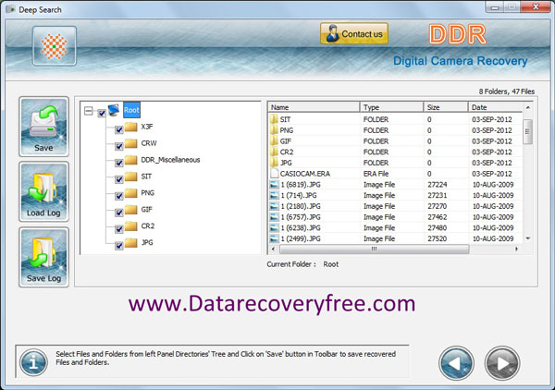The height and width of the screenshot is (390, 555).
Task: Click the CRW folder icon in tree
Action: [x=131, y=143]
